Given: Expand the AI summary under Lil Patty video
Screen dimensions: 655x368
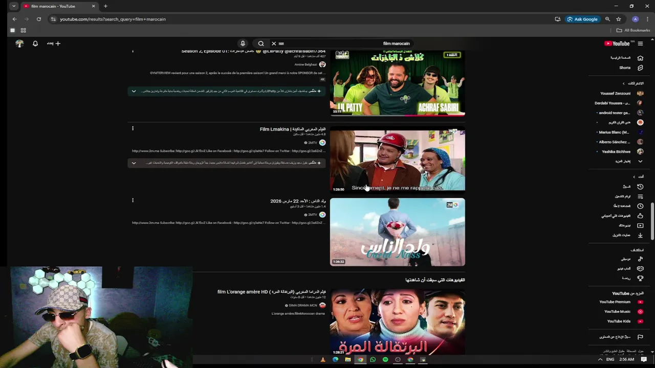Looking at the screenshot, I should 134,91.
